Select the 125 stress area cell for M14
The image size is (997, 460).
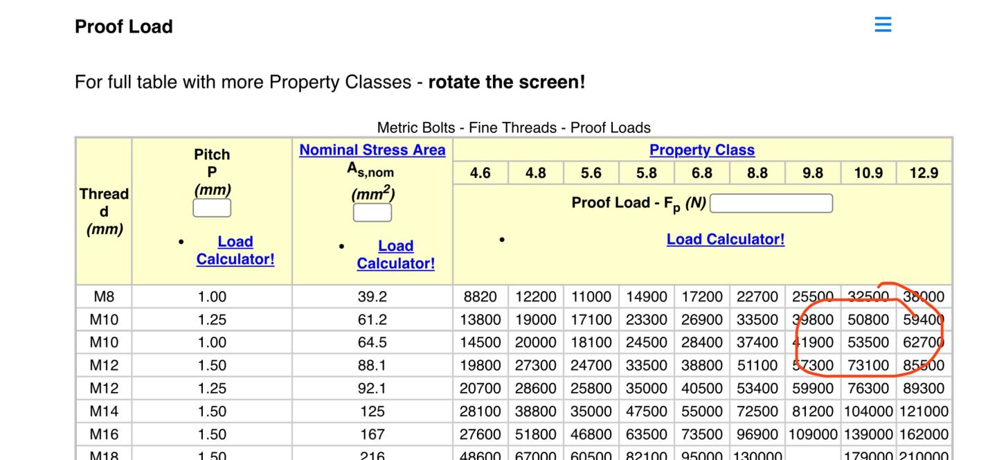click(372, 412)
